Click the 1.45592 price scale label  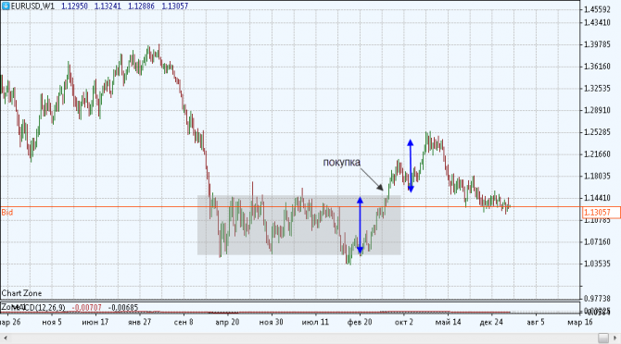[x=597, y=9]
